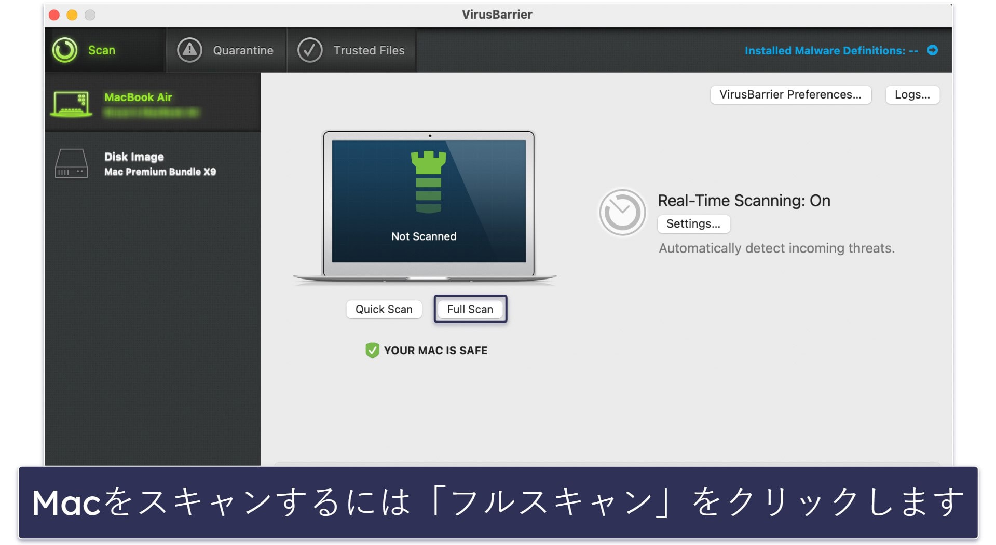Image resolution: width=996 pixels, height=545 pixels.
Task: Open the Trusted Files tab
Action: click(352, 50)
